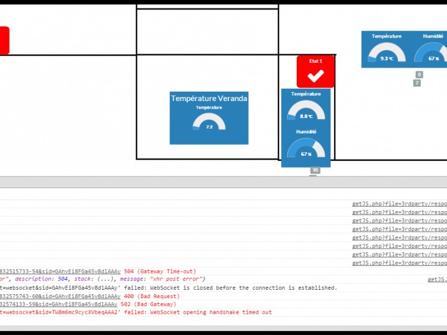447x335 pixels.
Task: Click the red tile at the left edge
Action: 4,41
